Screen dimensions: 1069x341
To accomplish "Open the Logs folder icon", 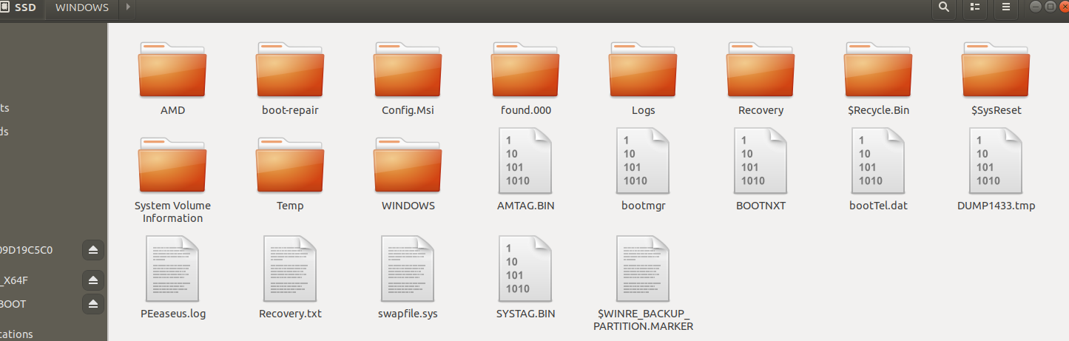I will coord(644,69).
